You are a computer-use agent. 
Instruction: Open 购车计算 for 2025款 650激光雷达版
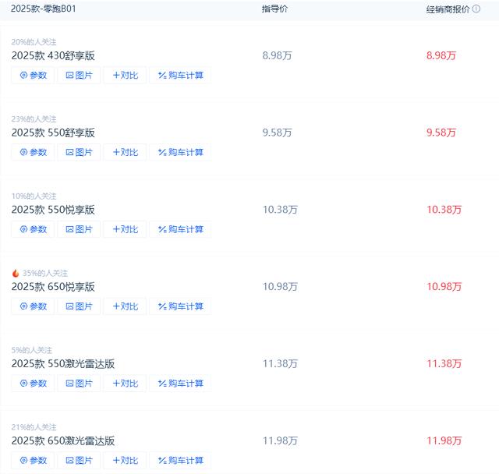pos(180,460)
